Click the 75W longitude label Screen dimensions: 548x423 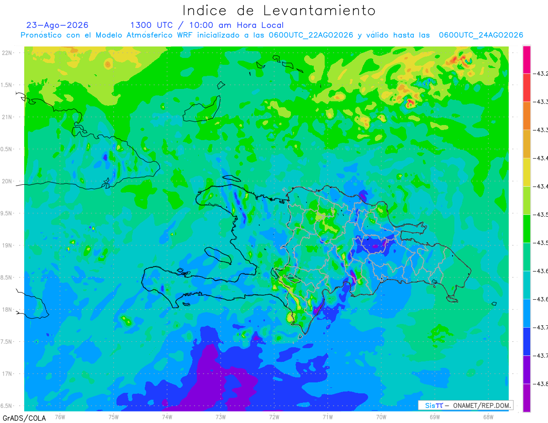click(114, 417)
